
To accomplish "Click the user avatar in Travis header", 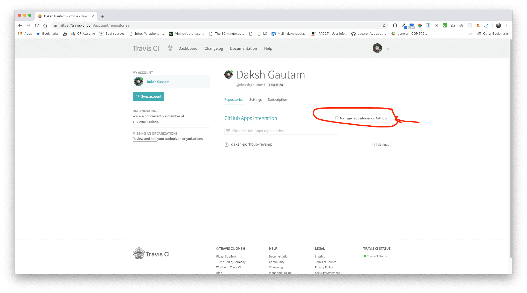I will [x=377, y=48].
